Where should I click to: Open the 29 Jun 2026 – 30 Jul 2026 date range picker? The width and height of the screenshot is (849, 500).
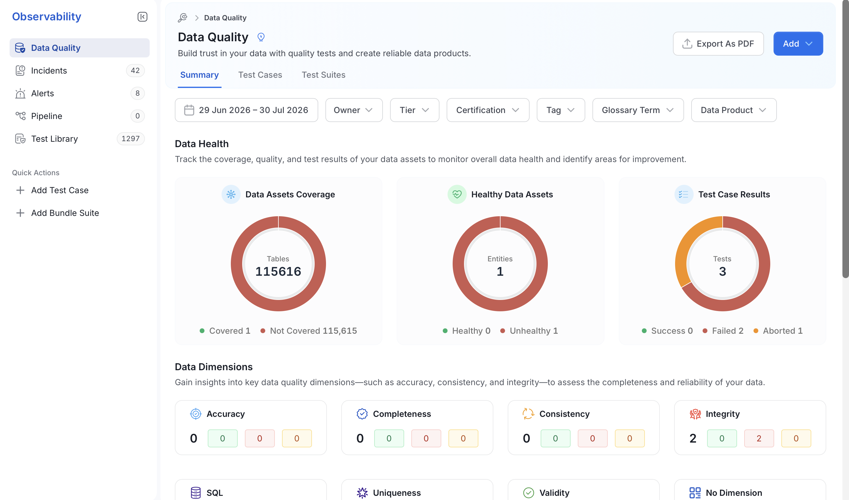[x=246, y=110]
